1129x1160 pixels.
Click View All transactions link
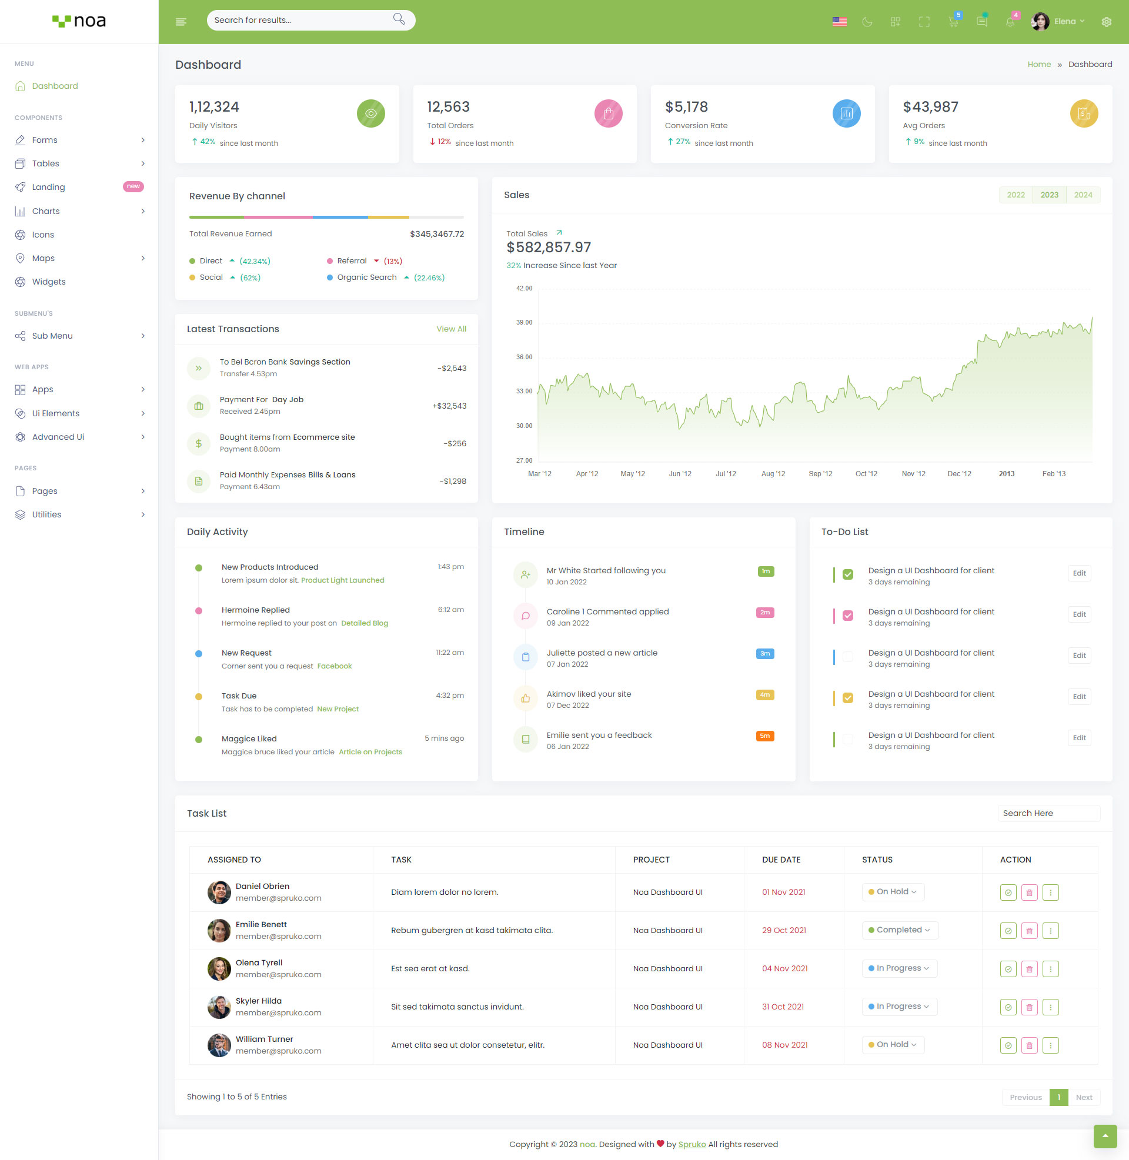pyautogui.click(x=450, y=329)
